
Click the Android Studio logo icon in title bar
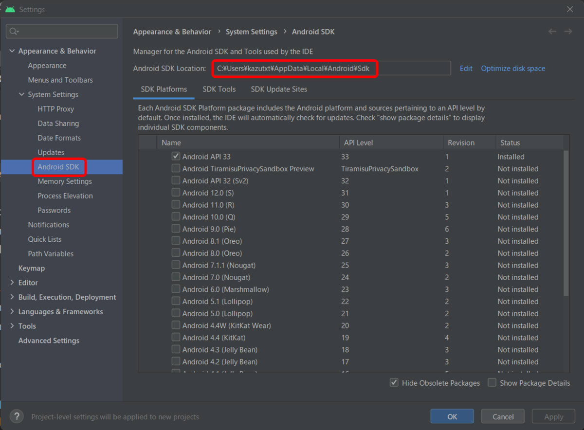click(x=10, y=9)
